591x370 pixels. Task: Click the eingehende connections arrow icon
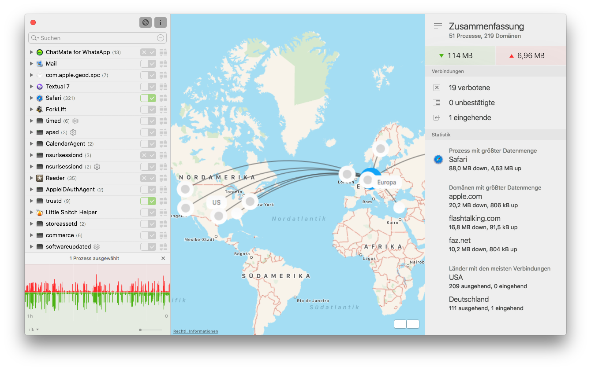(x=437, y=118)
